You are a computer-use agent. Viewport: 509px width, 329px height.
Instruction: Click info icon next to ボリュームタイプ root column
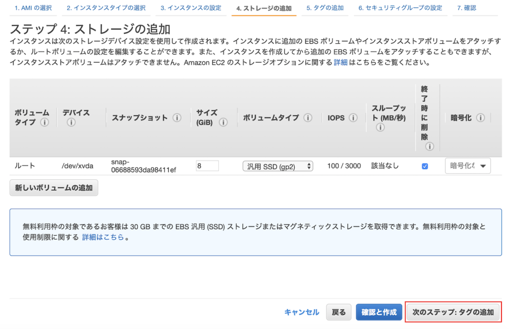(45, 123)
